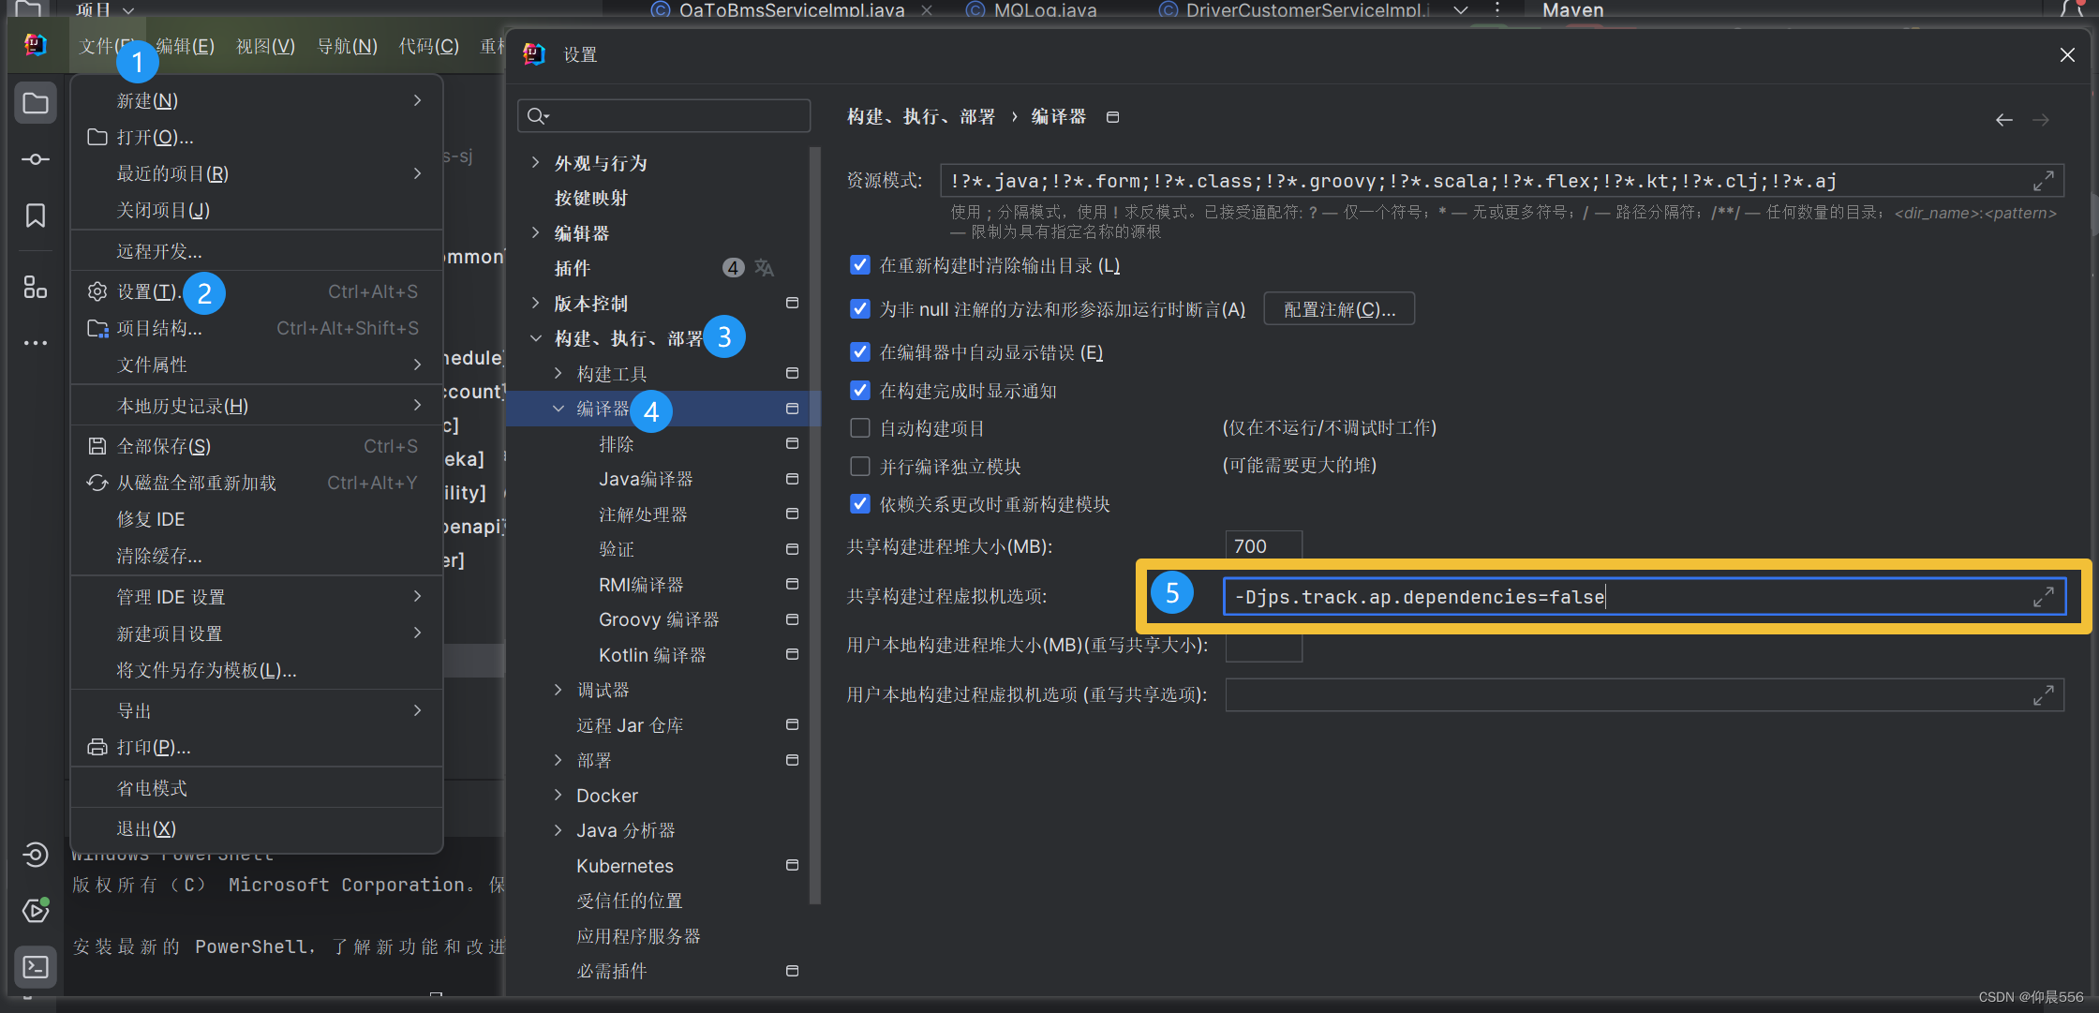Click the 共享构建进程堆大小 field showing 700
Image resolution: width=2099 pixels, height=1013 pixels.
tap(1263, 545)
